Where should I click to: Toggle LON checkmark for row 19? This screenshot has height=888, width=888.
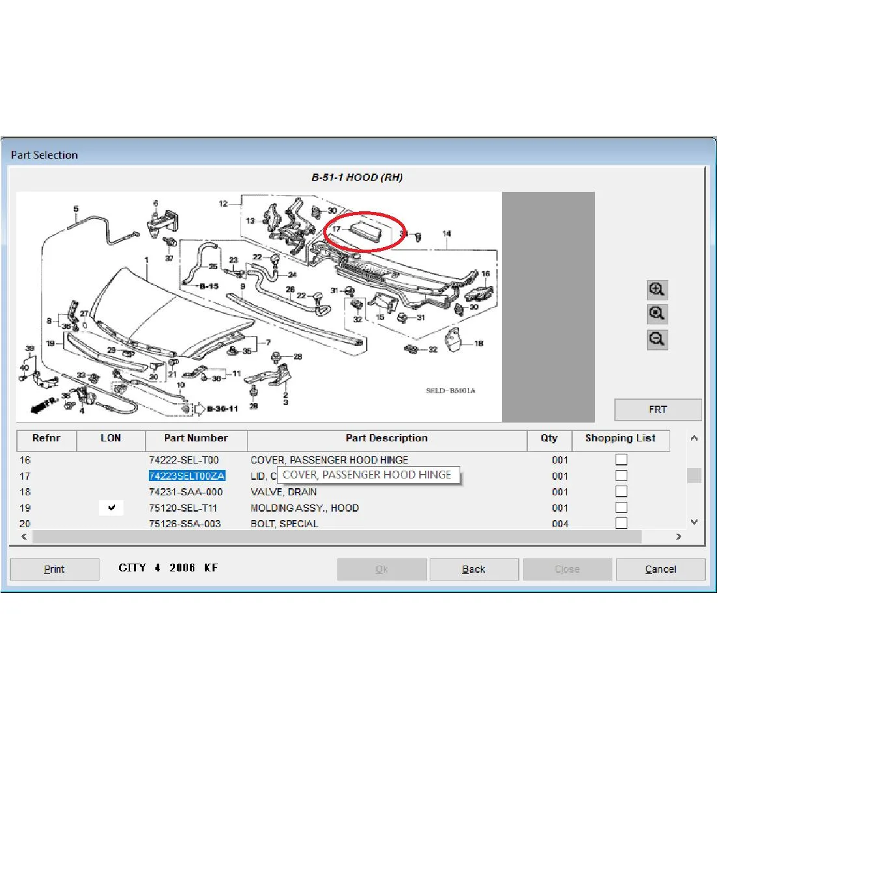111,508
